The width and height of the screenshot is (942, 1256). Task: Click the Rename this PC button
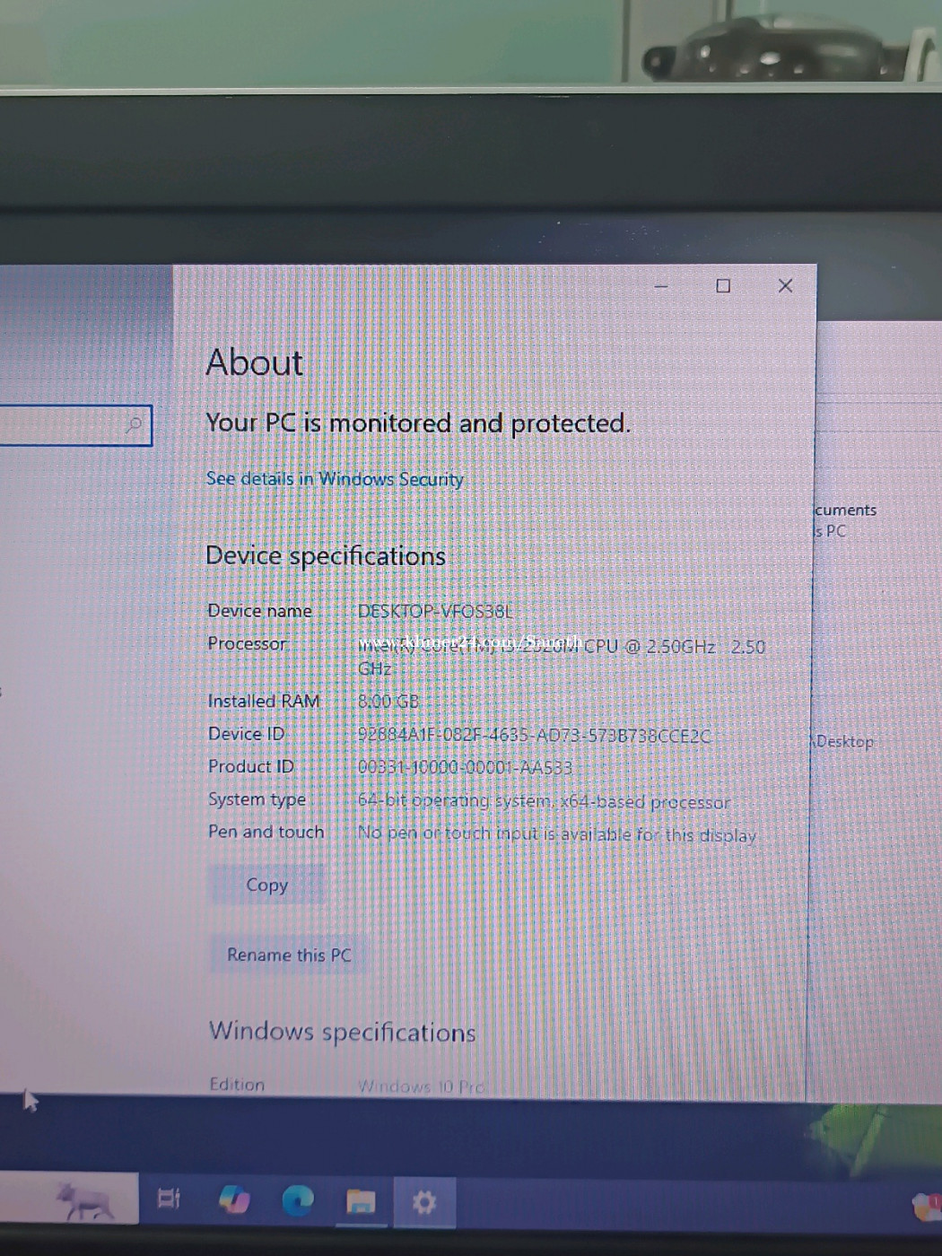click(289, 955)
